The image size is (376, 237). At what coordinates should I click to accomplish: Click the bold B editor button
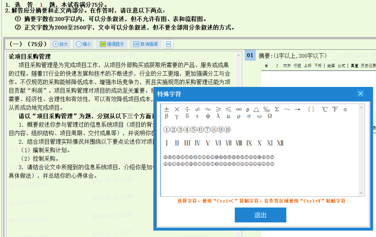(267, 66)
